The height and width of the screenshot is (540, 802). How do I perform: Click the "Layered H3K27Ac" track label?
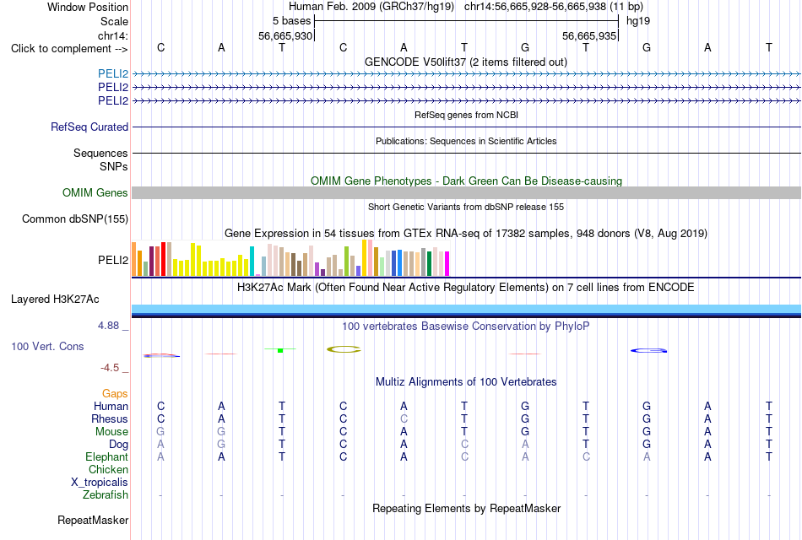tap(55, 300)
